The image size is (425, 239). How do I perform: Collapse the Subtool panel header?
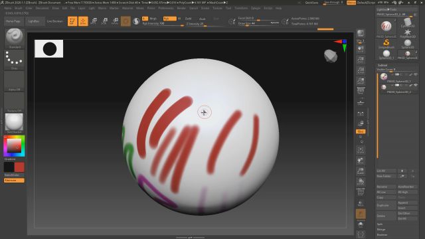pos(382,65)
